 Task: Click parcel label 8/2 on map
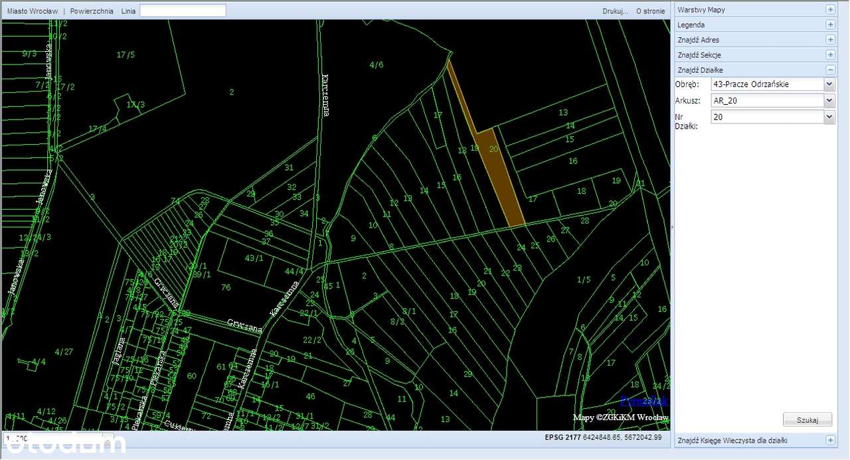[x=397, y=321]
